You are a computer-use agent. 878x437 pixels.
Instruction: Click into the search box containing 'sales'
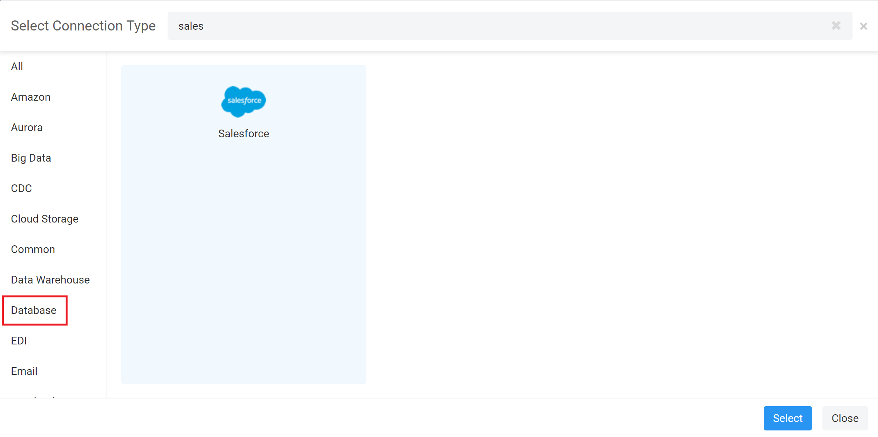[x=510, y=26]
